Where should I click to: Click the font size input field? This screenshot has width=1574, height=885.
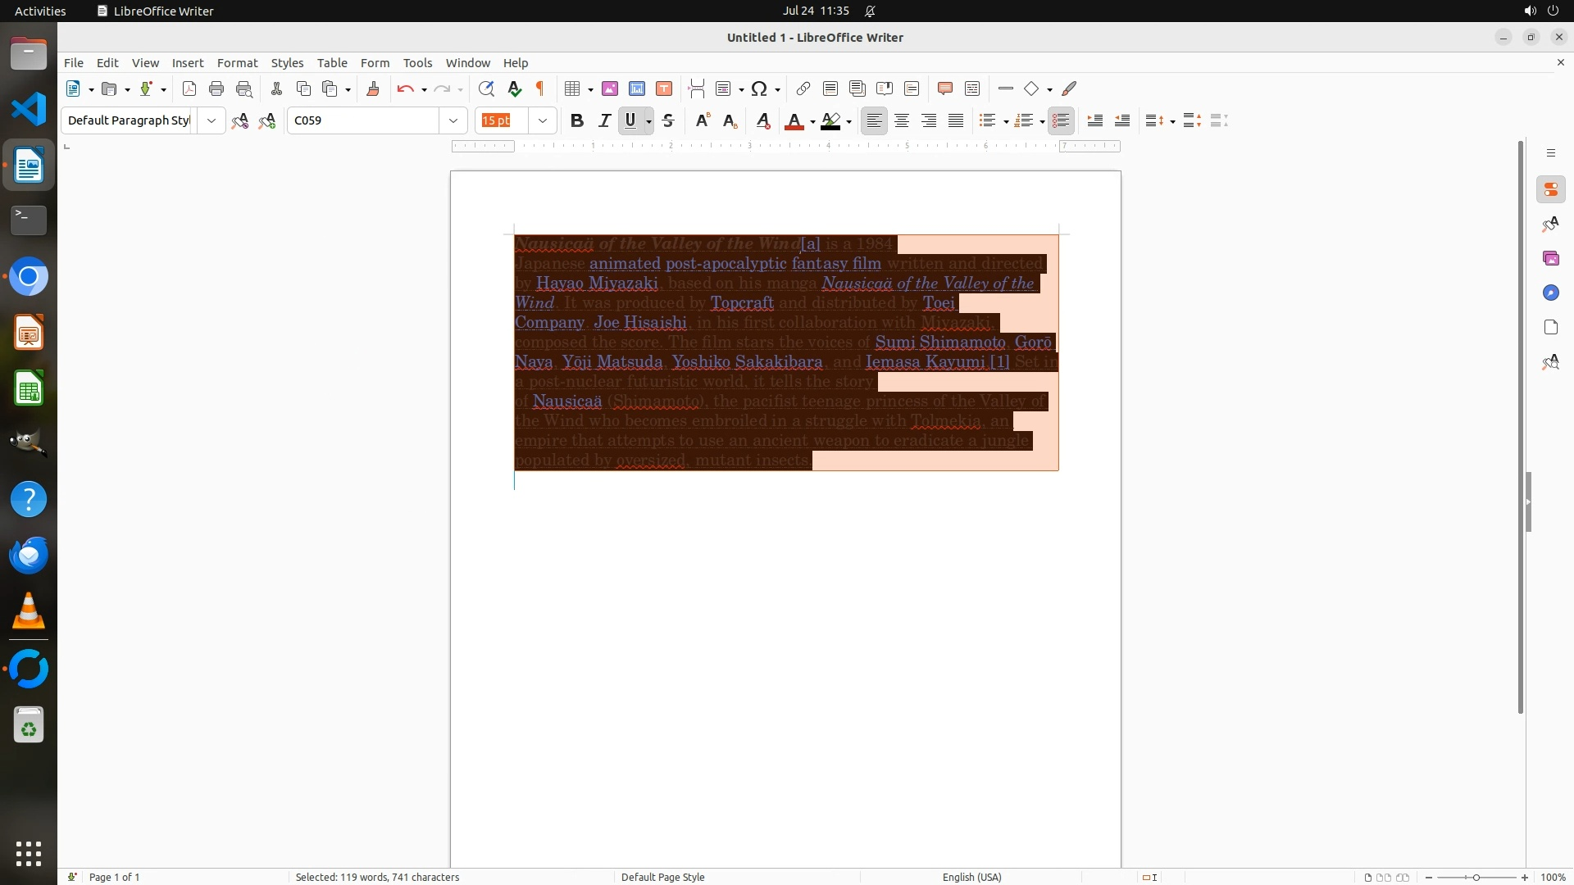502,120
